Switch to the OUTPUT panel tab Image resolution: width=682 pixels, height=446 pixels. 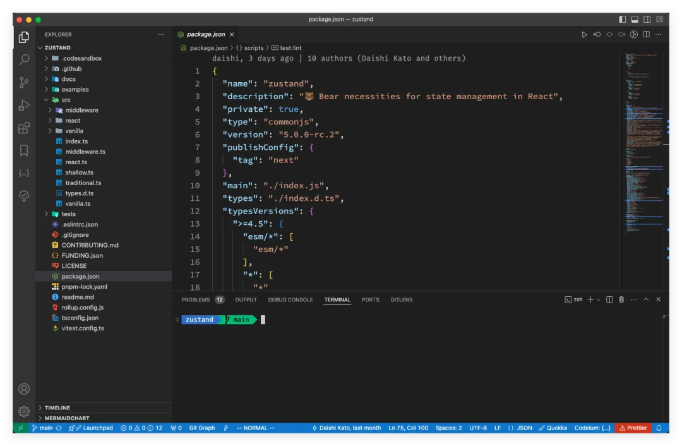click(x=246, y=300)
